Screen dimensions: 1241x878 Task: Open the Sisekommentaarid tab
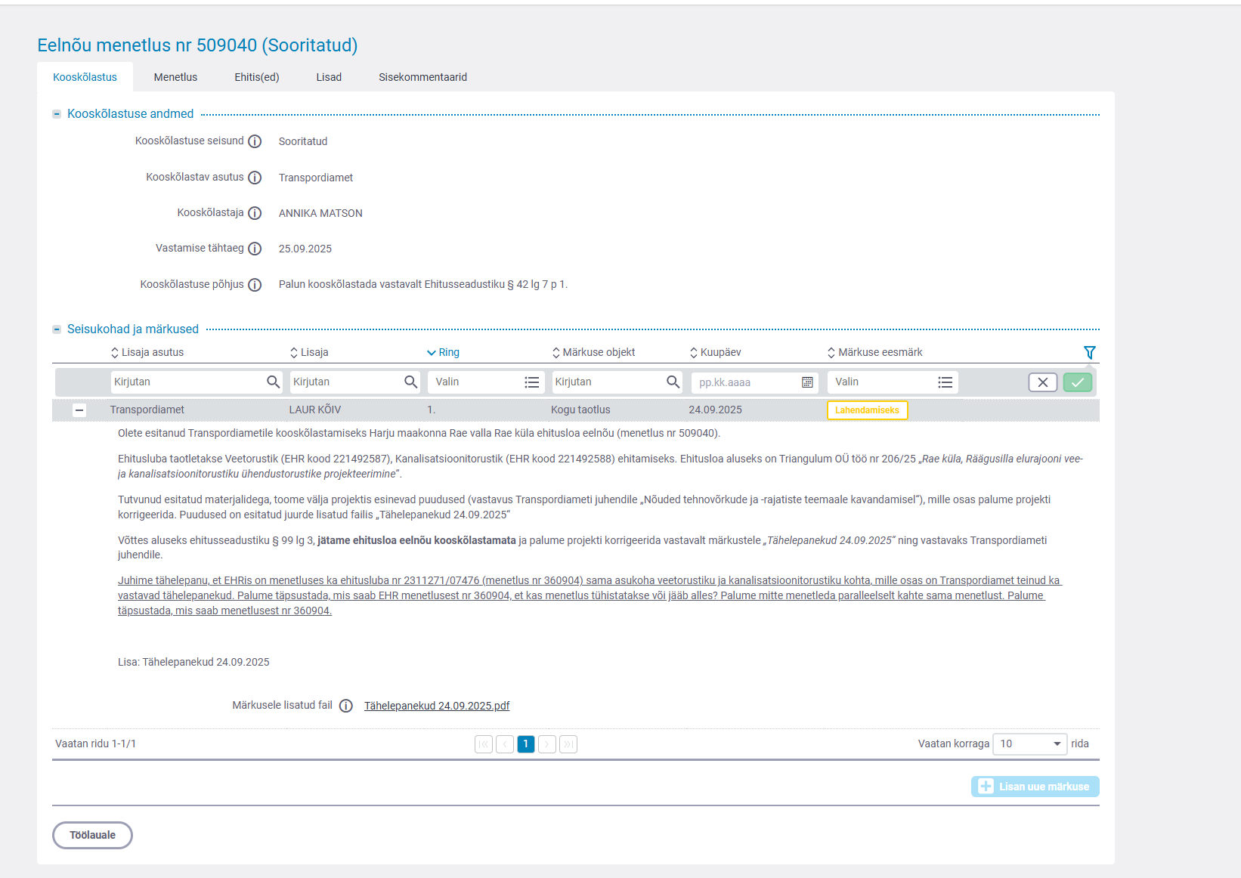point(422,77)
